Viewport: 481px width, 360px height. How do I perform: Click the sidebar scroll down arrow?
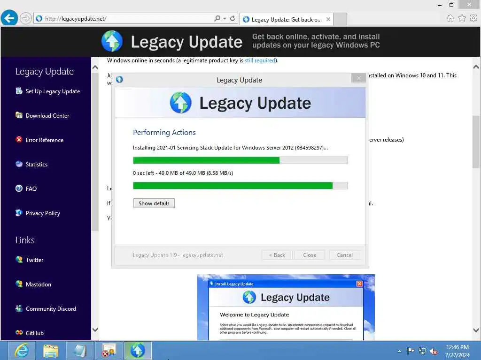[95, 330]
